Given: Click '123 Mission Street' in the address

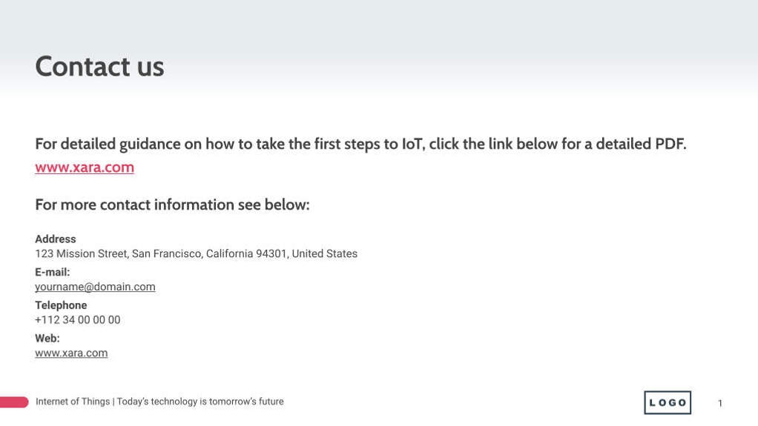Looking at the screenshot, I should tap(81, 254).
